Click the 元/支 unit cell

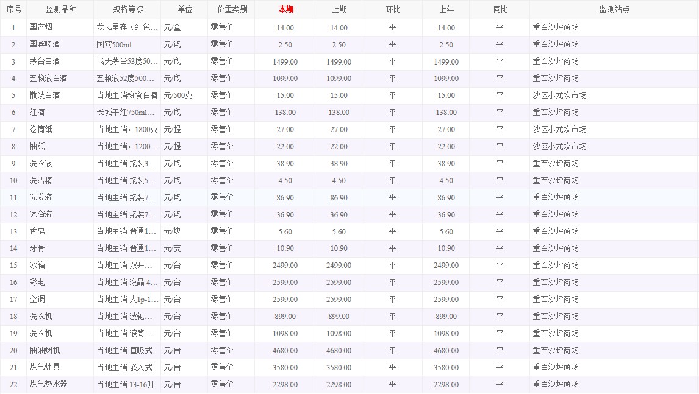tap(185, 248)
